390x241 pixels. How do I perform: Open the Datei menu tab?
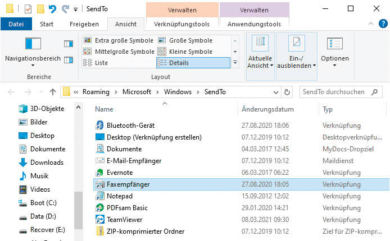click(x=16, y=24)
